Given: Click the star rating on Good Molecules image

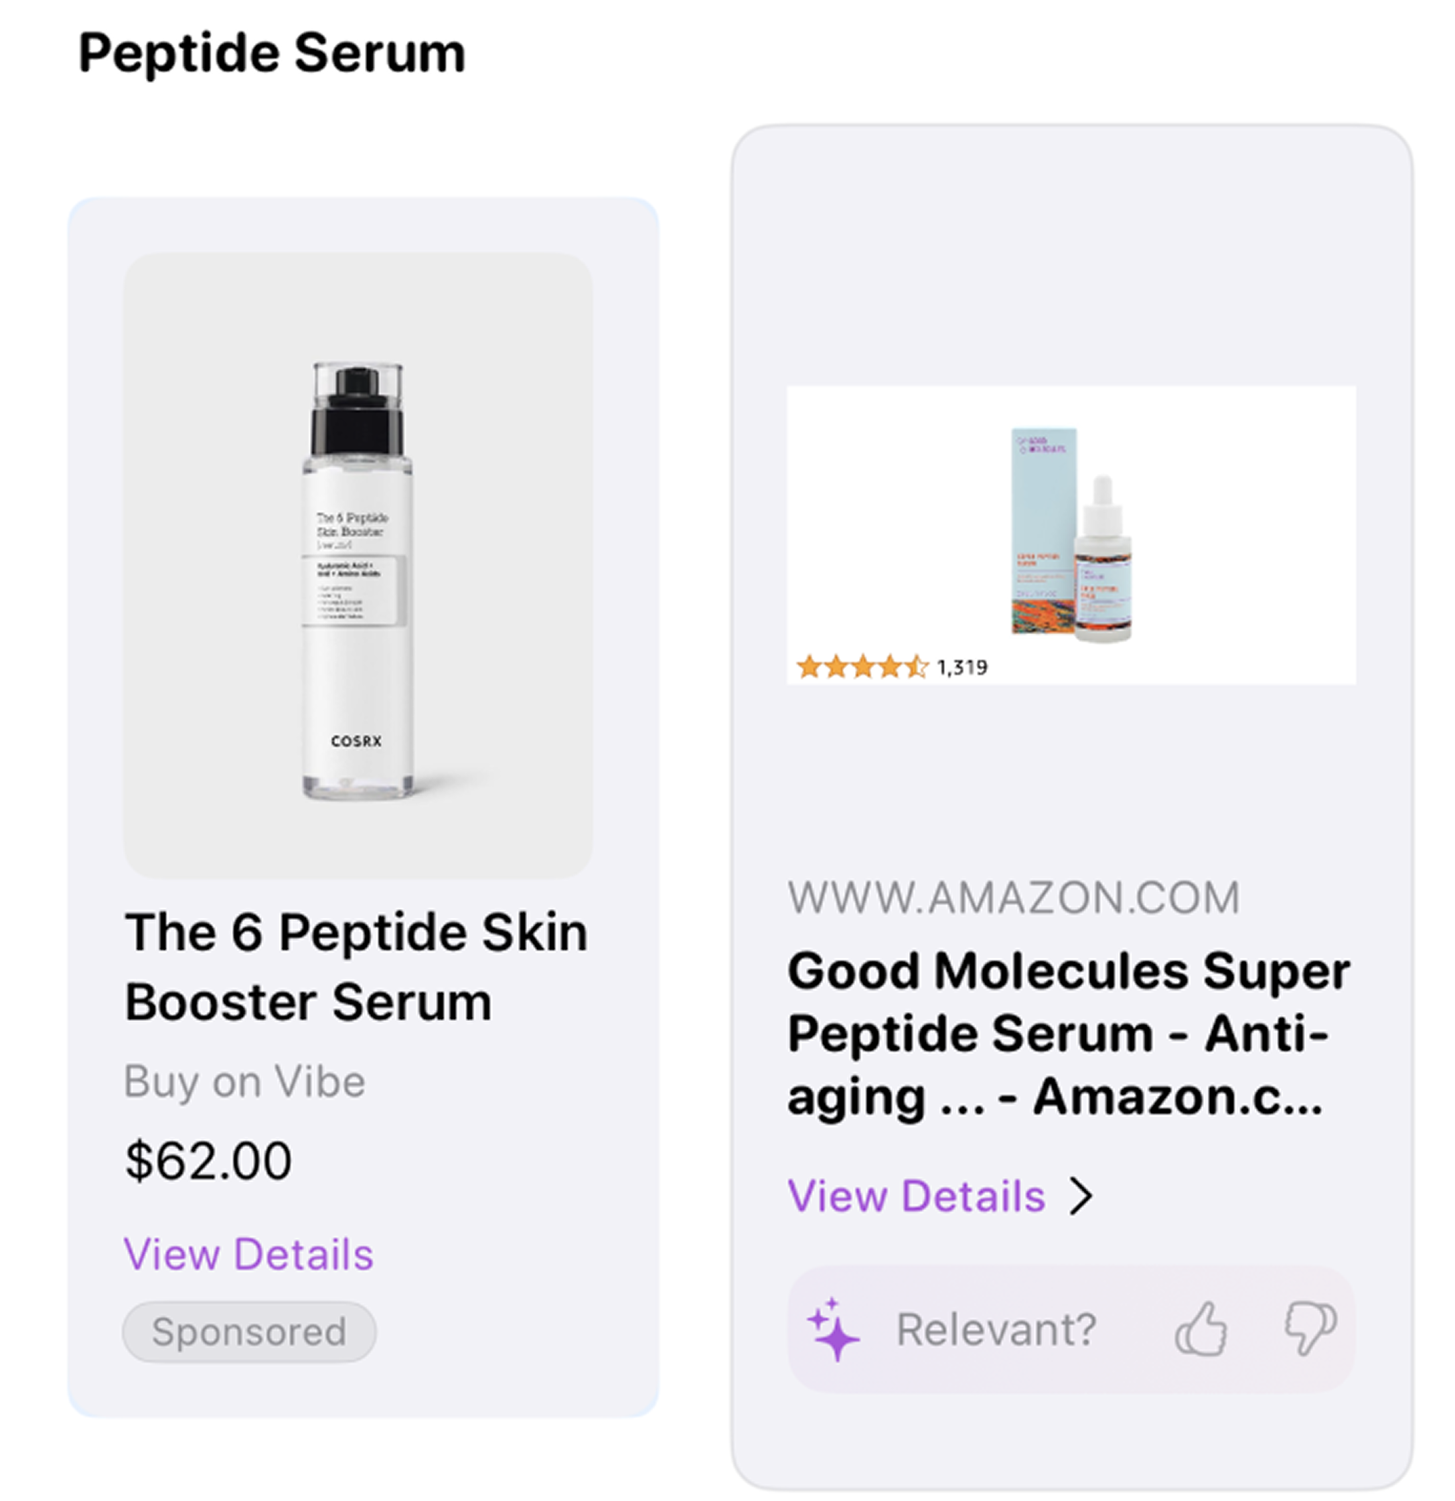Looking at the screenshot, I should [862, 667].
